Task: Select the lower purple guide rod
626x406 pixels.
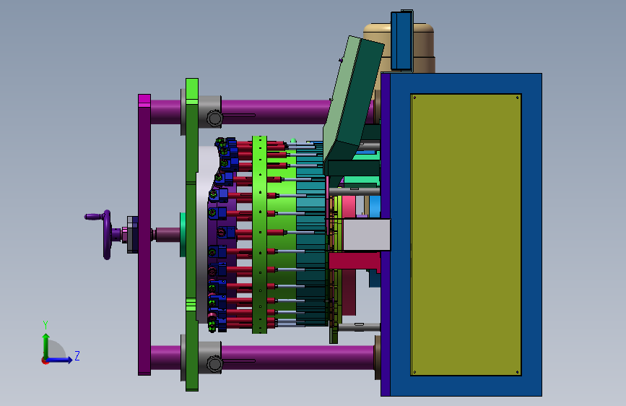Action: (x=297, y=358)
